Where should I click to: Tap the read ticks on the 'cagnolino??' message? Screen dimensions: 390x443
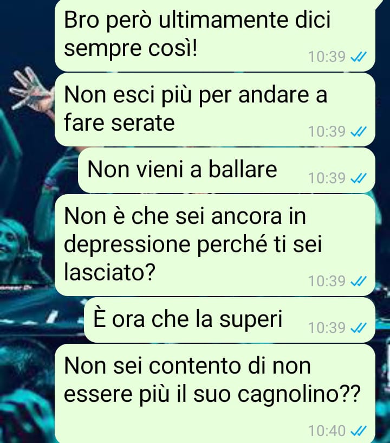coord(358,431)
